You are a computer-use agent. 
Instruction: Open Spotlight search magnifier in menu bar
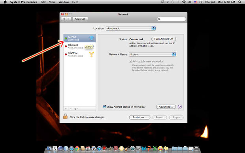tap(240, 2)
